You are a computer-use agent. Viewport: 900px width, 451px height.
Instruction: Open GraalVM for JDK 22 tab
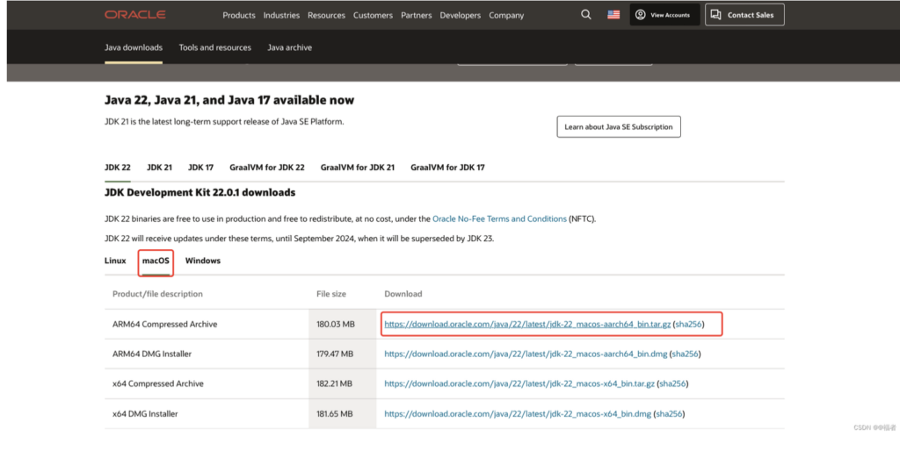pos(267,168)
